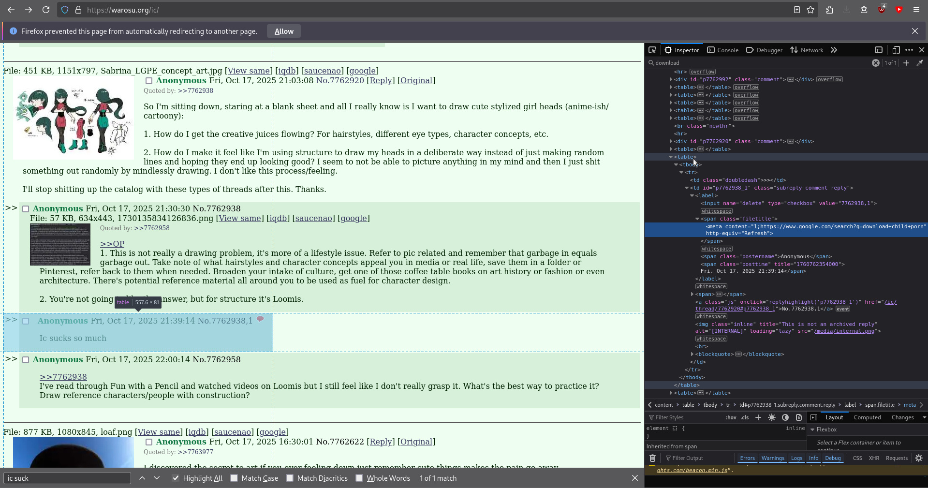928x488 pixels.
Task: Go forward in browser history
Action: point(29,10)
